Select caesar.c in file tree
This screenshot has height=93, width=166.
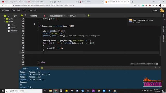pyautogui.click(x=13, y=28)
